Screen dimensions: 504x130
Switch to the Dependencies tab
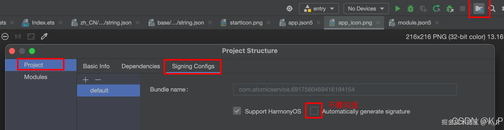click(141, 66)
